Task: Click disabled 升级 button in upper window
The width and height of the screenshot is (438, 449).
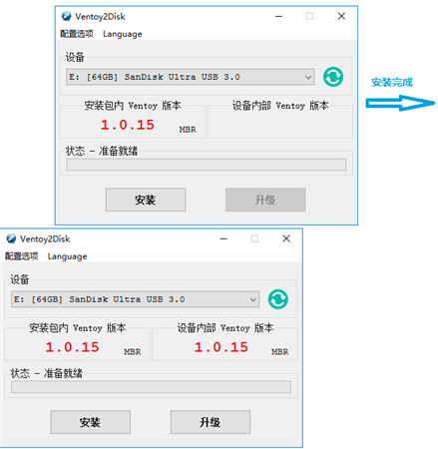Action: [265, 200]
